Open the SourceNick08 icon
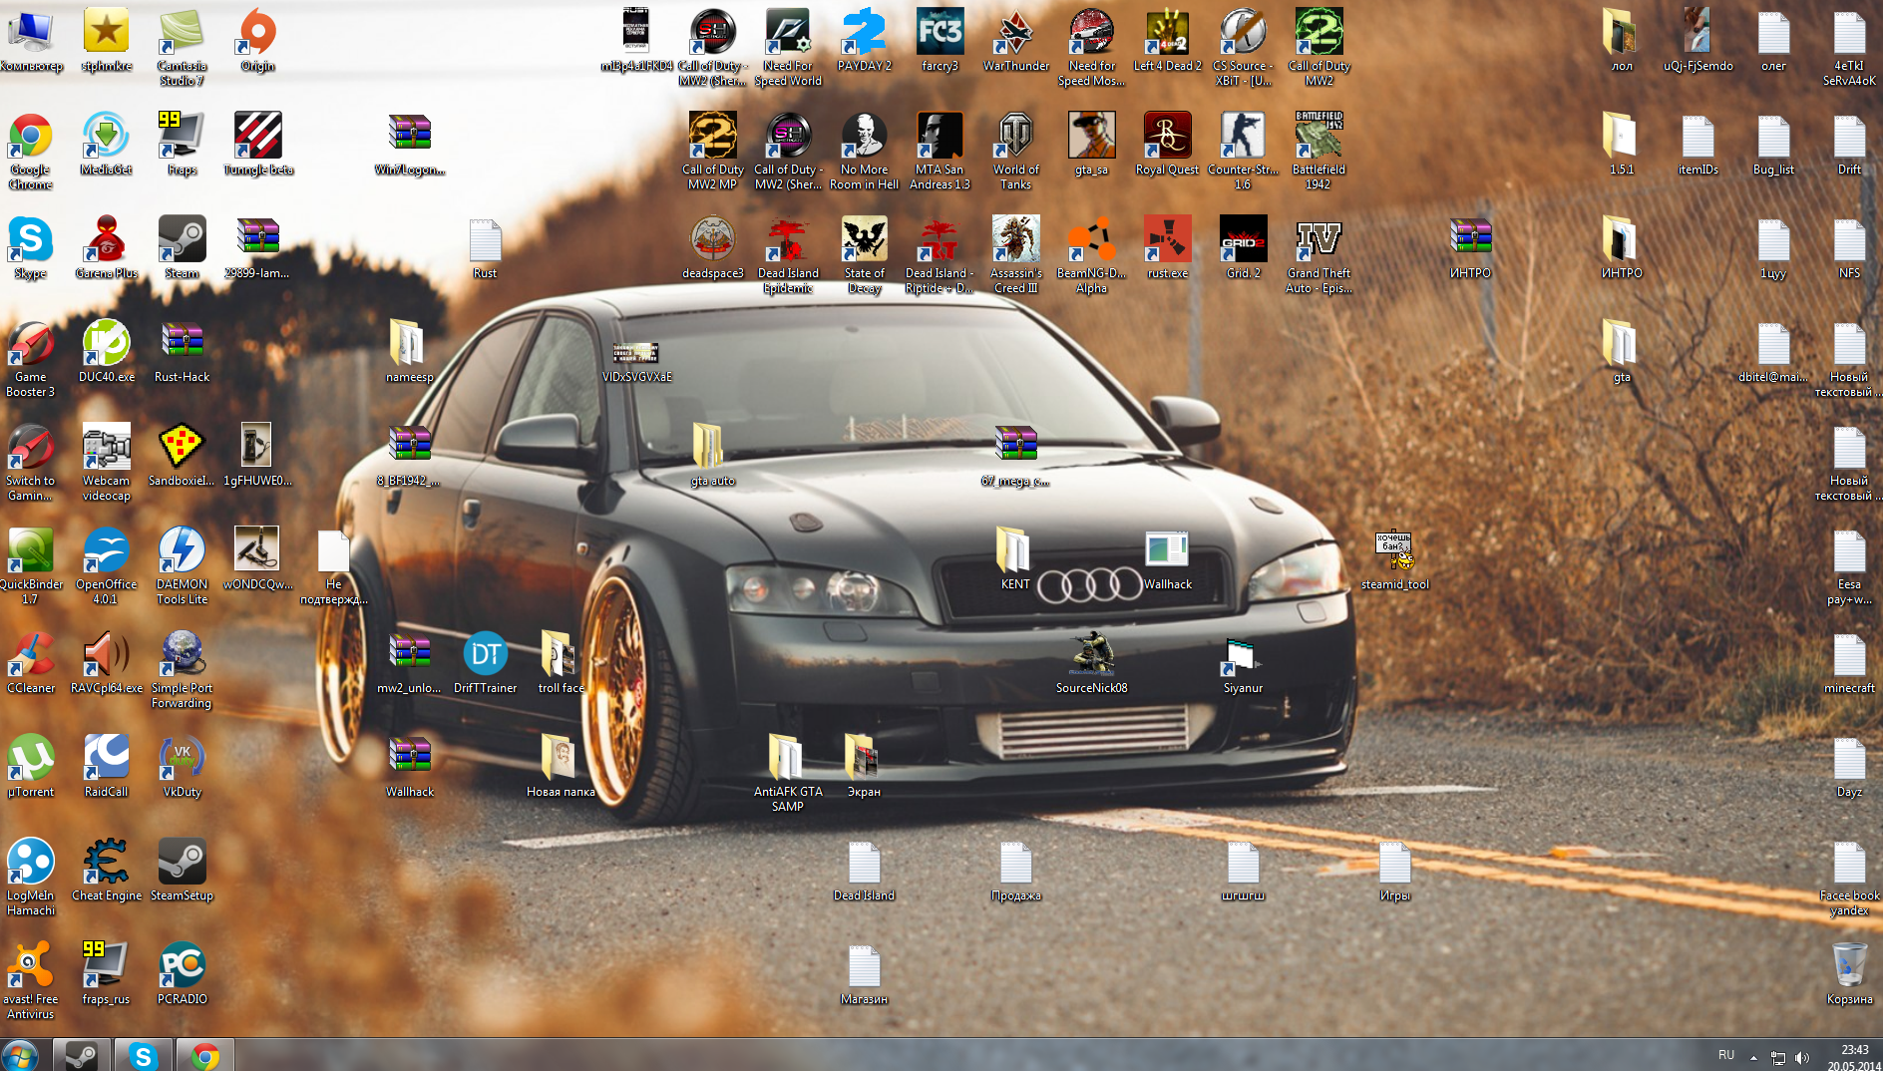The image size is (1883, 1071). click(1092, 662)
